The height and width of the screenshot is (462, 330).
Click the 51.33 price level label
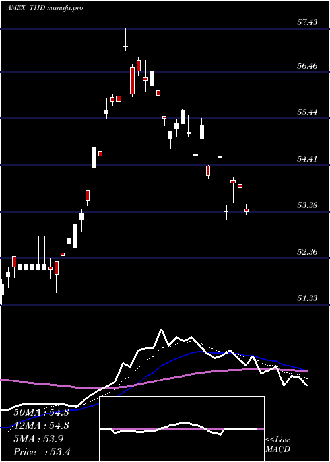(x=308, y=298)
